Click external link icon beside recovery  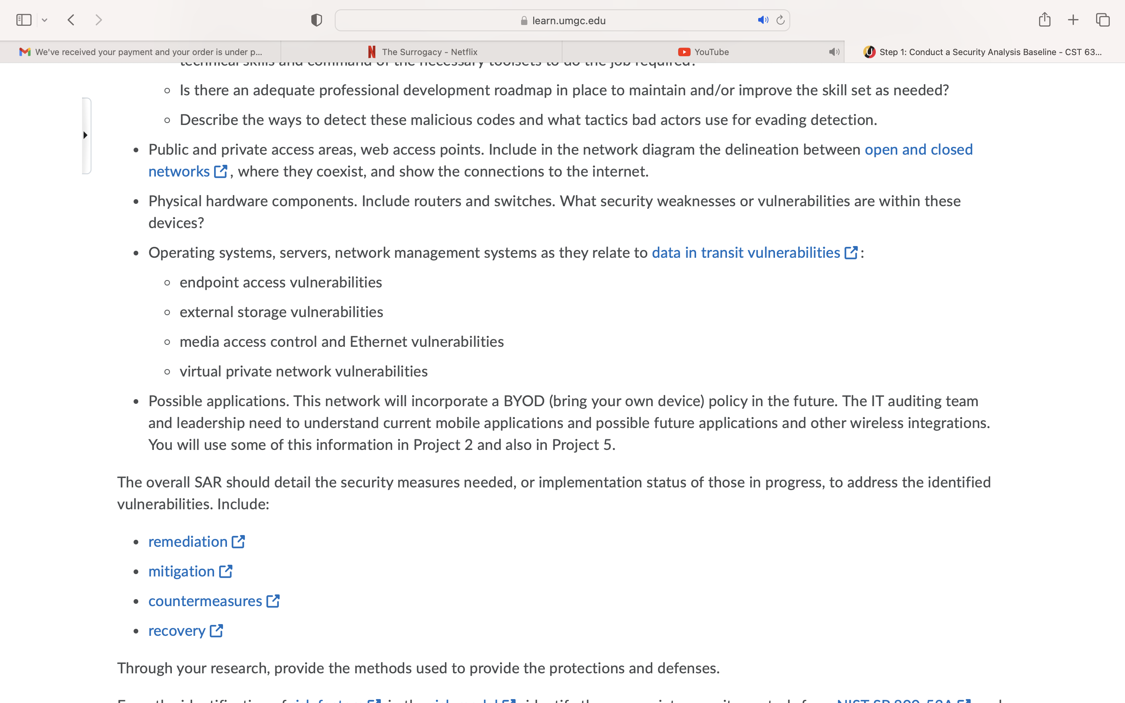pyautogui.click(x=217, y=631)
